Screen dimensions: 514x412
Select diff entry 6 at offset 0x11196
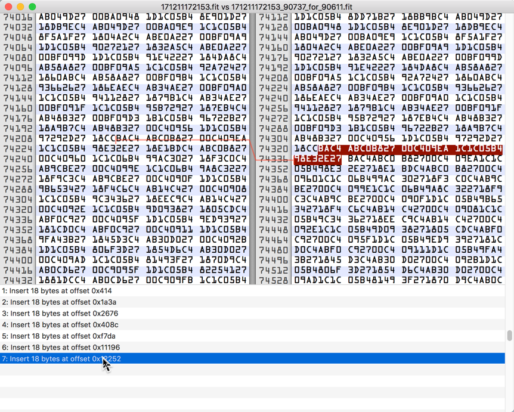252,348
